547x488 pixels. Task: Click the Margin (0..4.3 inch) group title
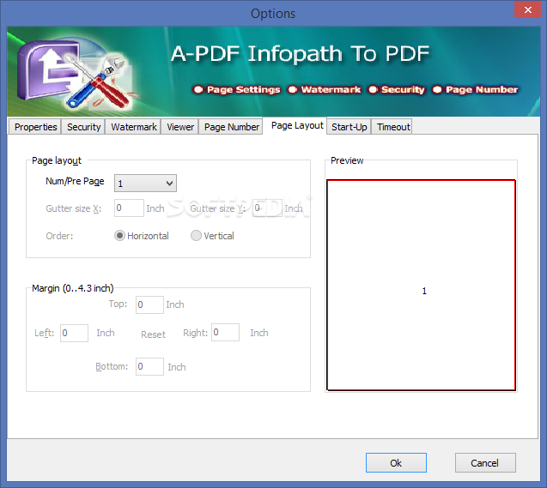click(x=72, y=288)
